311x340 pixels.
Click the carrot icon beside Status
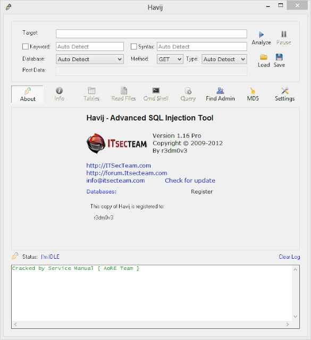click(15, 256)
